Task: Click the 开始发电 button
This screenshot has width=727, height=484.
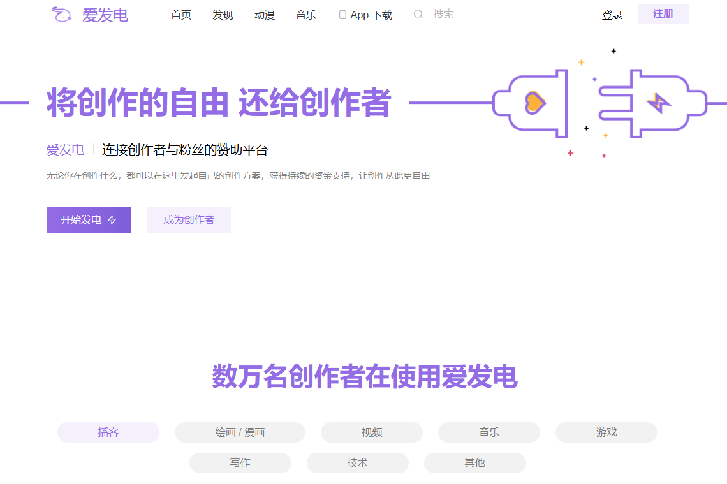Action: 89,220
